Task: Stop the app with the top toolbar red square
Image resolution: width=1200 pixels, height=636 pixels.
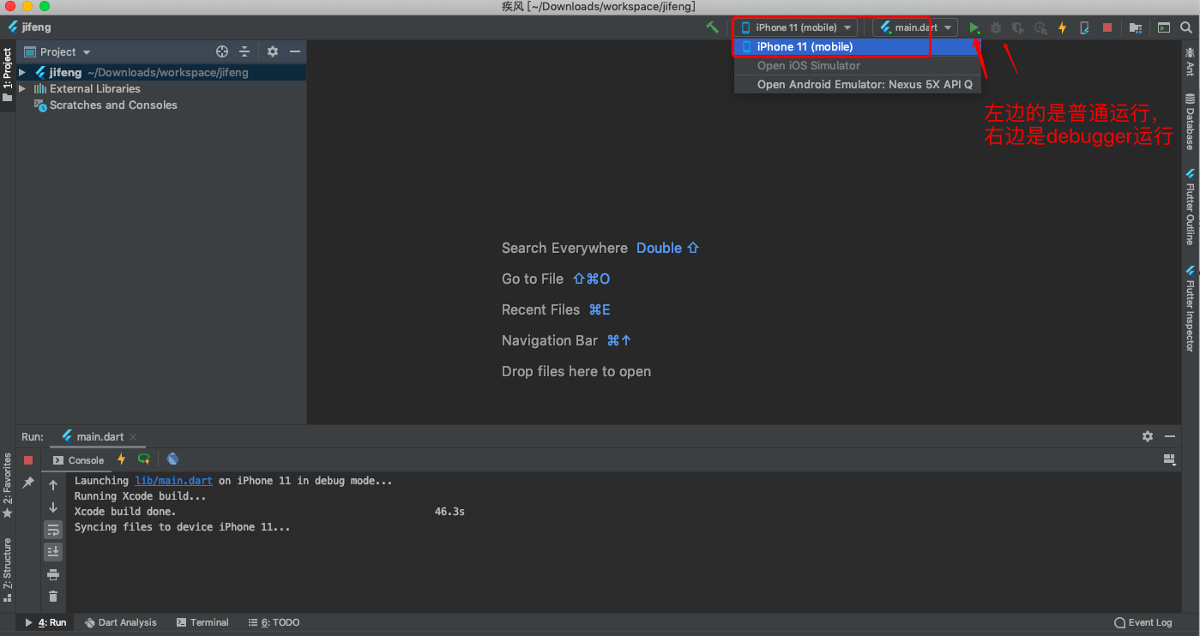Action: click(x=1107, y=27)
